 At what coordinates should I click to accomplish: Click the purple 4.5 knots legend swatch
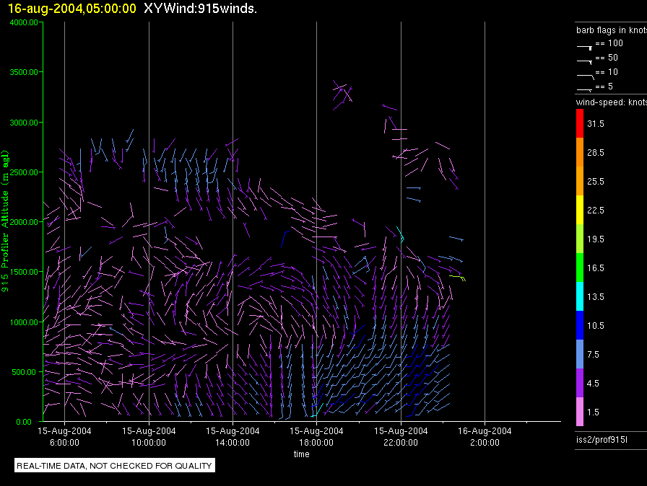coord(580,383)
